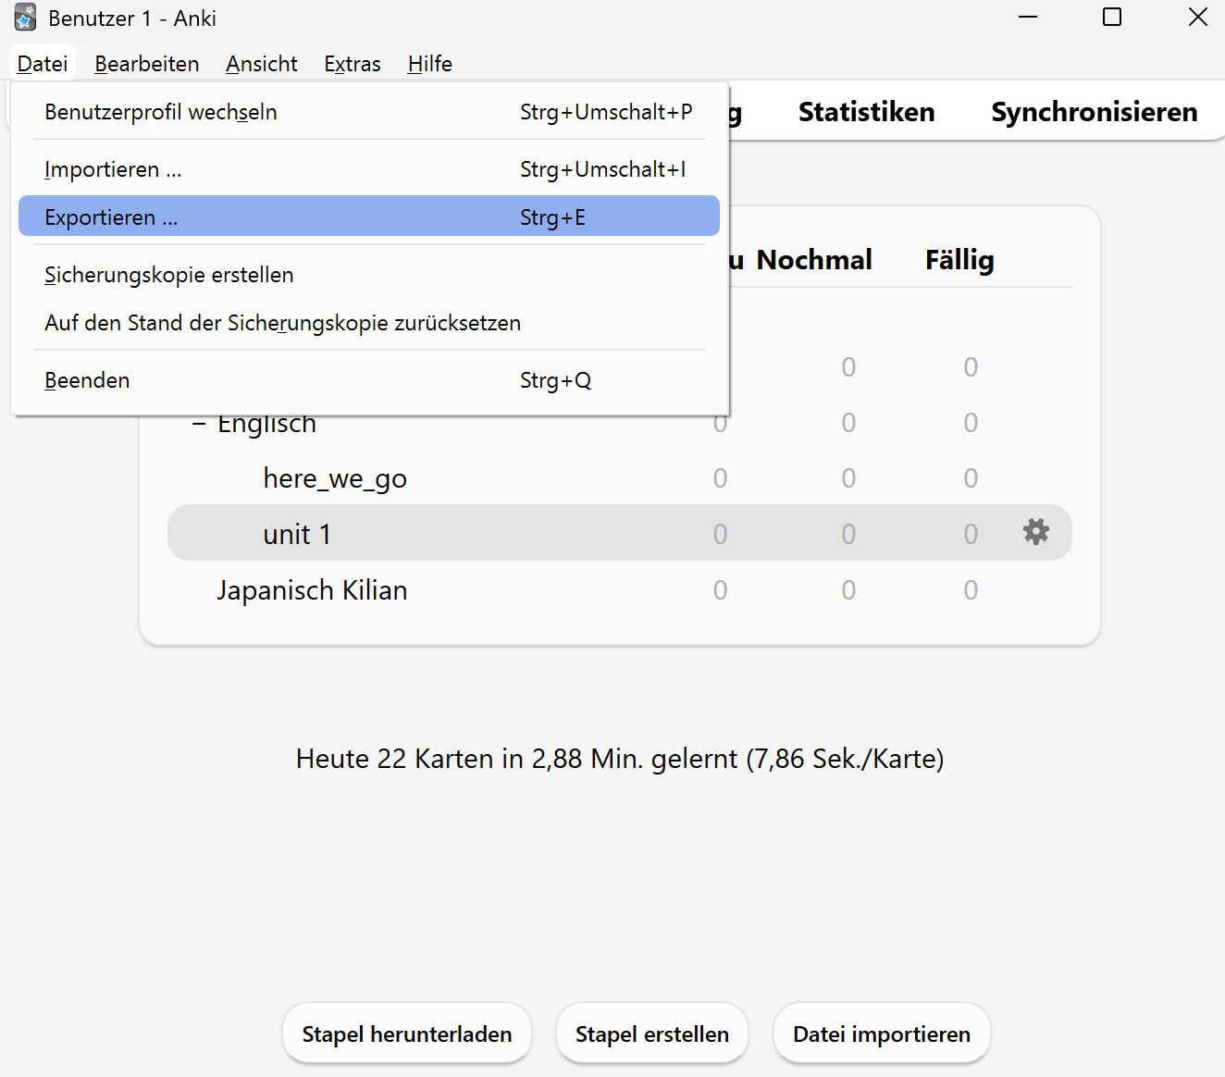This screenshot has height=1077, width=1225.
Task: Choose Sicherungskopie erstellen
Action: 369,275
